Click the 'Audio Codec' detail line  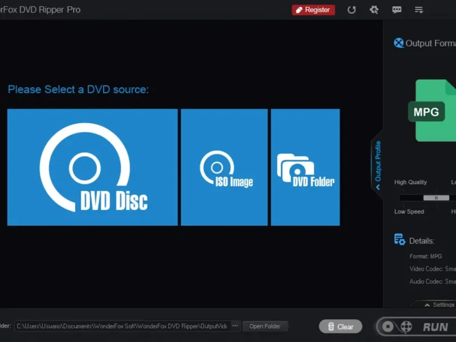point(433,281)
